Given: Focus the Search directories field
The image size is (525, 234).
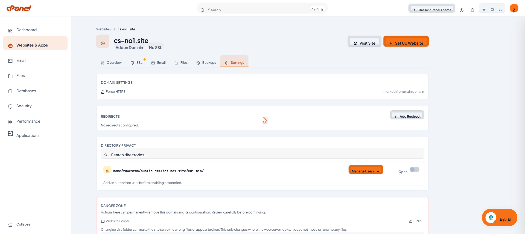Looking at the screenshot, I should coord(262,154).
